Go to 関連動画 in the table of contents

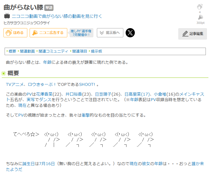click(x=27, y=51)
